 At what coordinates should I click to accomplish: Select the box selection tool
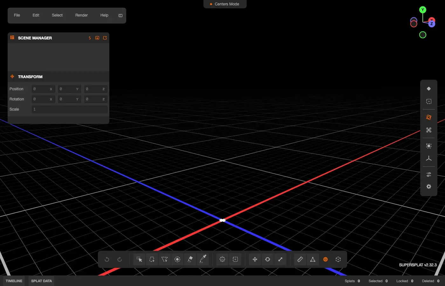coord(235,259)
